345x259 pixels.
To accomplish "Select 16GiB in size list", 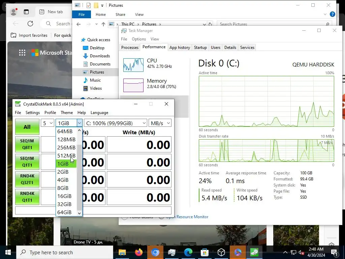I will (x=66, y=196).
